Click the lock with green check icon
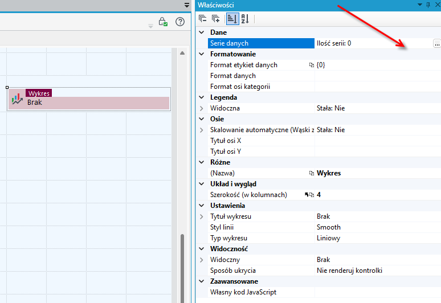This screenshot has width=441, height=303. [163, 22]
